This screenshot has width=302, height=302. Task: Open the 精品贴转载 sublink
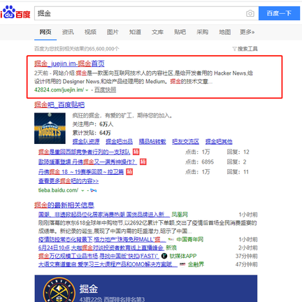[152, 141]
